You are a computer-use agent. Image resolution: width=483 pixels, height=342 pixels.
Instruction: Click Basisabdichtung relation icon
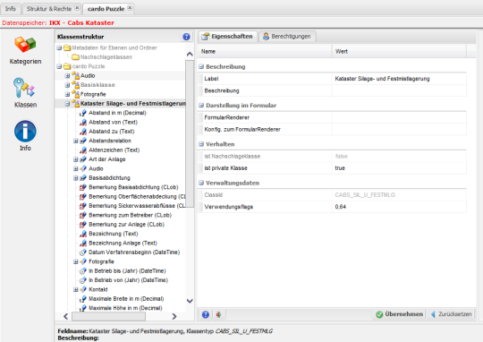pos(83,178)
